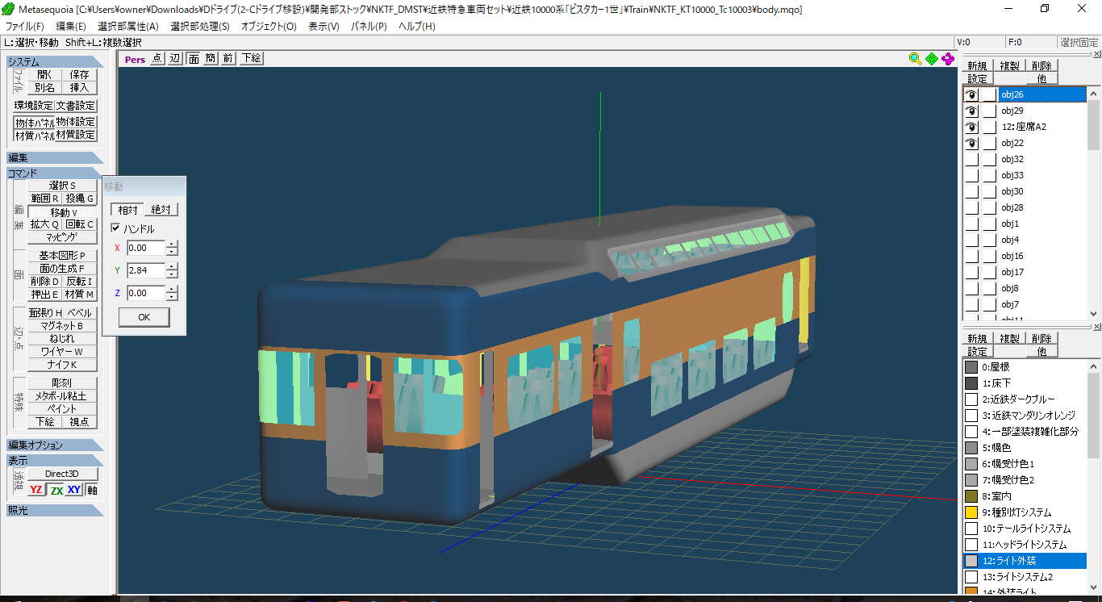Image resolution: width=1102 pixels, height=602 pixels.
Task: Increase X value with the up arrow
Action: 172,245
